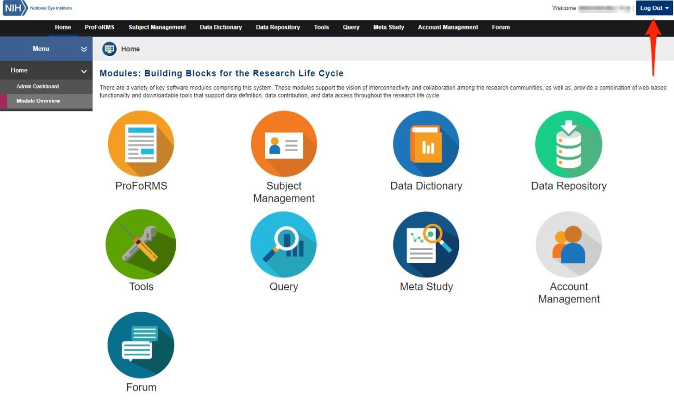Click the NIH National Eye Institute logo
Image resolution: width=674 pixels, height=400 pixels.
[37, 8]
